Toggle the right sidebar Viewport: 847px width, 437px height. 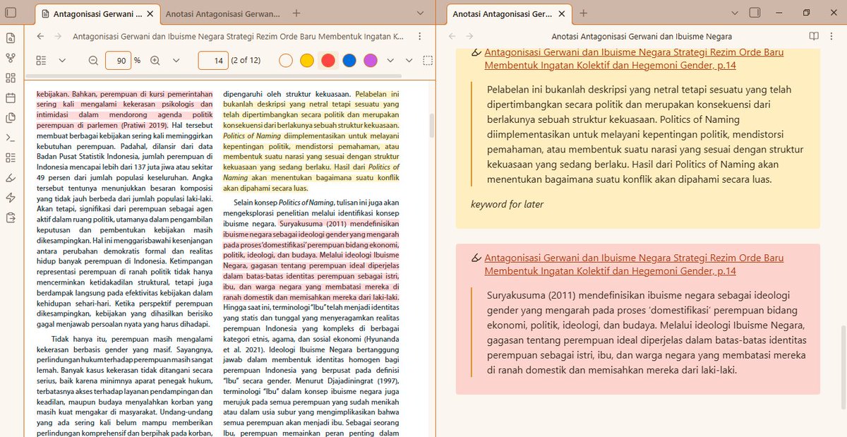pyautogui.click(x=754, y=13)
